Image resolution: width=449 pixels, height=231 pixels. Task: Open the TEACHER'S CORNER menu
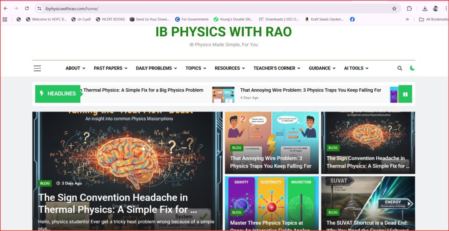tap(276, 68)
